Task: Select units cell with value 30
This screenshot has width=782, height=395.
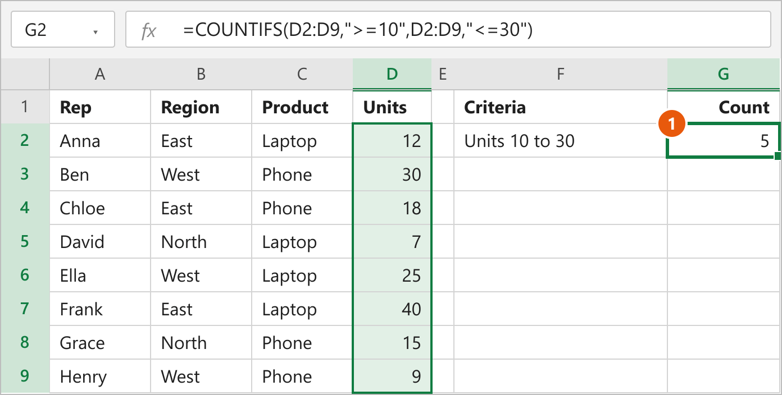Action: pos(392,174)
